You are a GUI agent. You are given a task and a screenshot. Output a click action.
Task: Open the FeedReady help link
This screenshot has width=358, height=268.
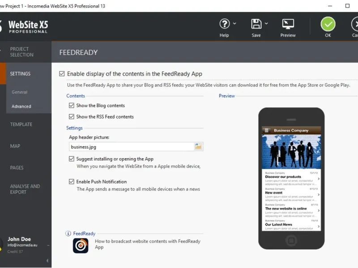pyautogui.click(x=84, y=233)
